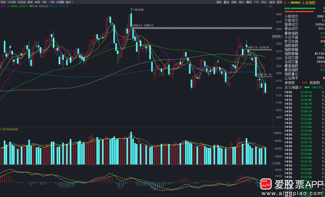The image size is (325, 197).
Task: Expand the 更多 periods dropdown
Action: pyautogui.click(x=70, y=2)
